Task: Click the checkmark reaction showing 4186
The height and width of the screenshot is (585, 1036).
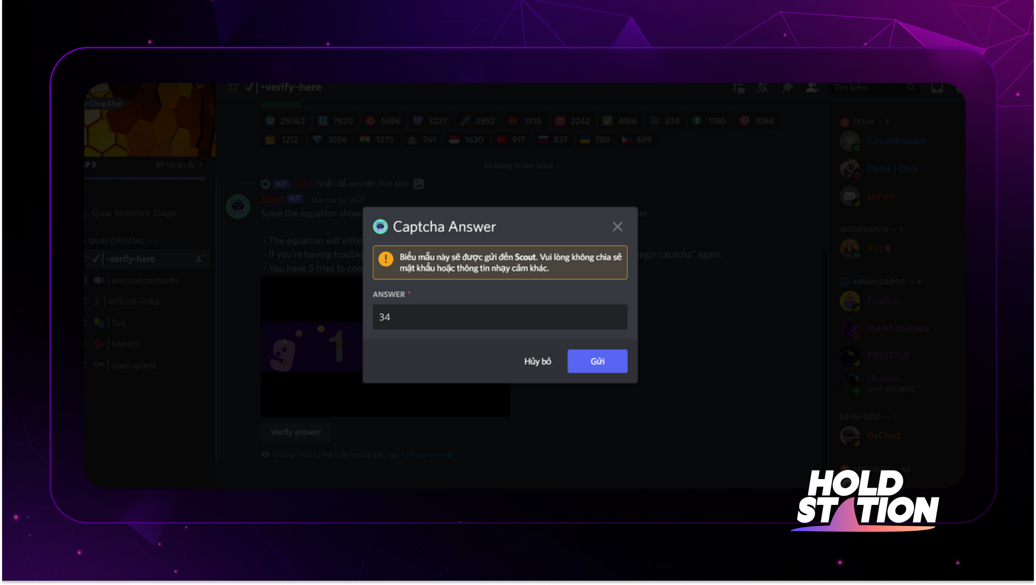Action: [x=620, y=121]
